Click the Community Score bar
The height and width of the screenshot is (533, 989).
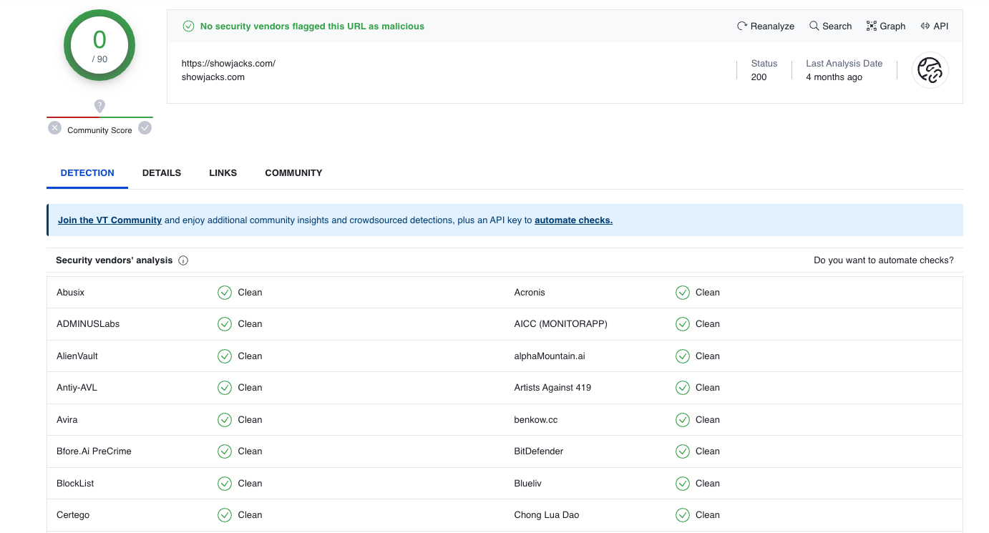click(x=99, y=117)
